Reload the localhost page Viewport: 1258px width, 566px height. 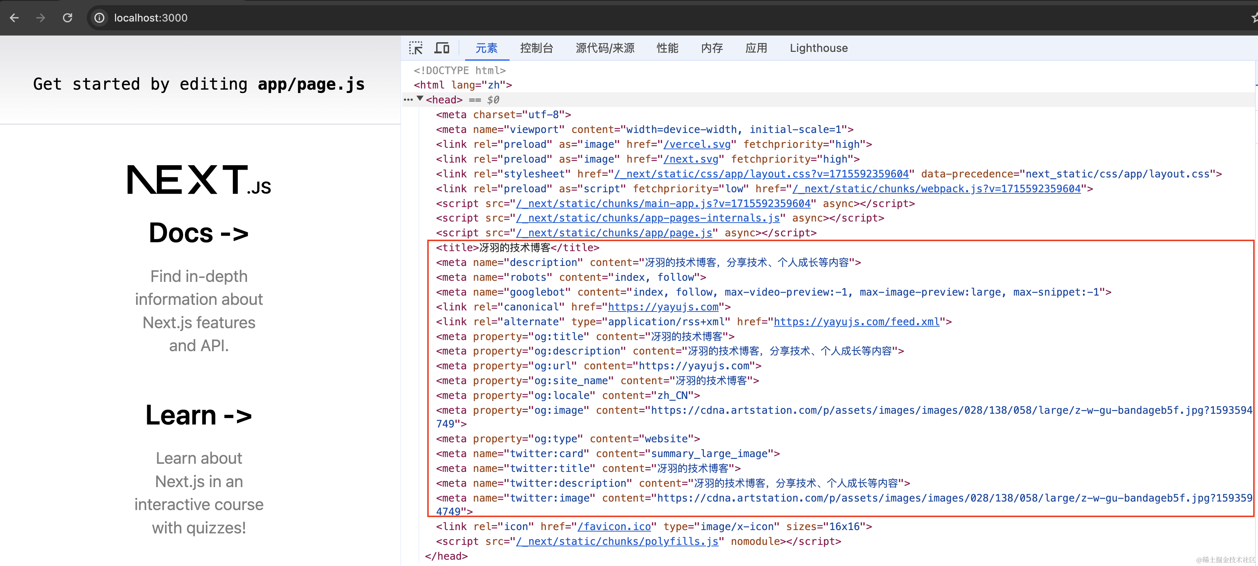coord(68,17)
